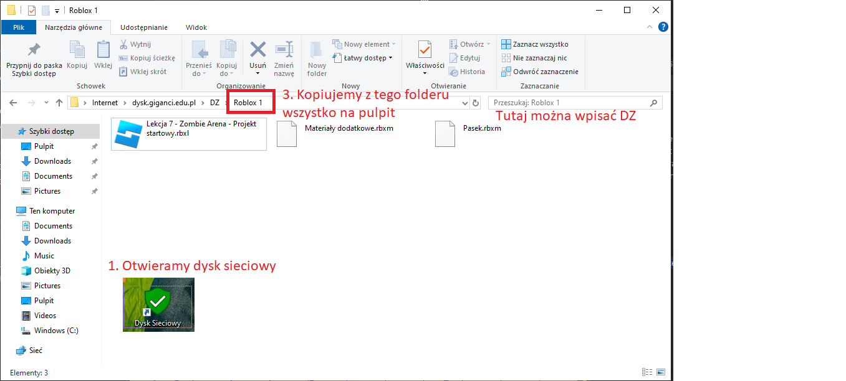Switch to details view in status bar
Viewport: 846px width, 381px height.
coord(647,372)
